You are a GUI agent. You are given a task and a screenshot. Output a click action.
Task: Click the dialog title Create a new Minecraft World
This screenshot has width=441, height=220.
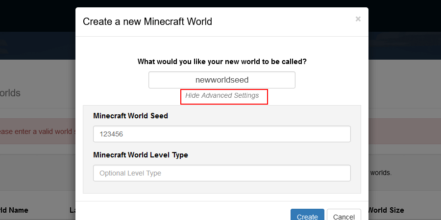(147, 22)
